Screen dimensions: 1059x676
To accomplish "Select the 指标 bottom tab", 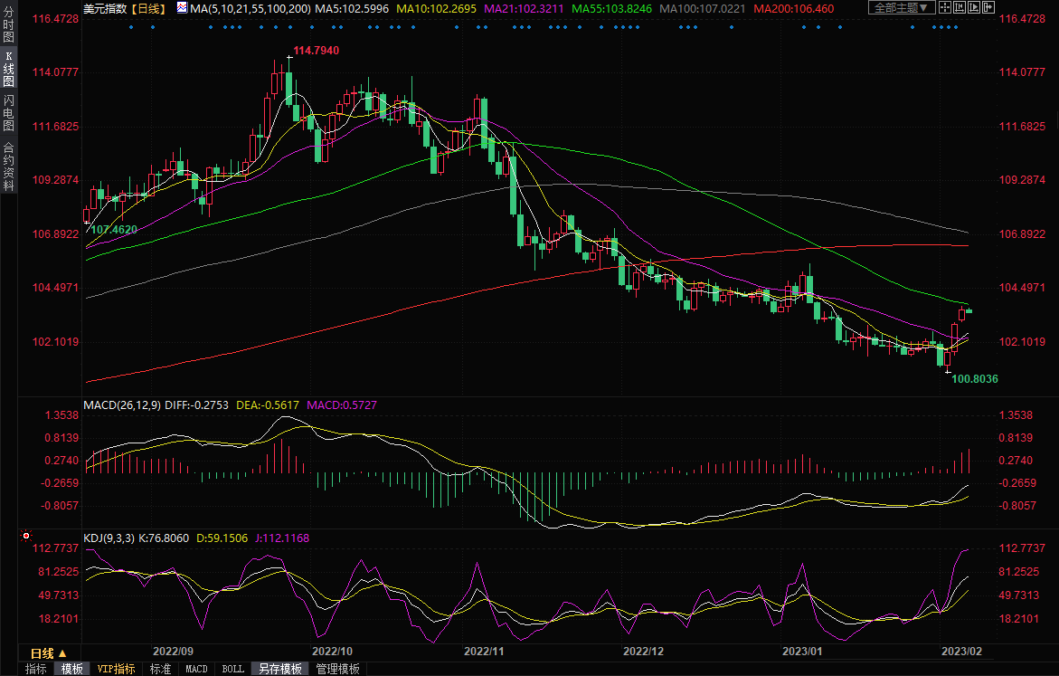I will pyautogui.click(x=36, y=669).
